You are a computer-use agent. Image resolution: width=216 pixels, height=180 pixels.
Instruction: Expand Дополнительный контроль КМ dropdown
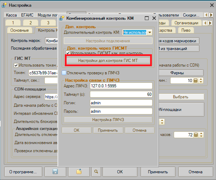150,32
